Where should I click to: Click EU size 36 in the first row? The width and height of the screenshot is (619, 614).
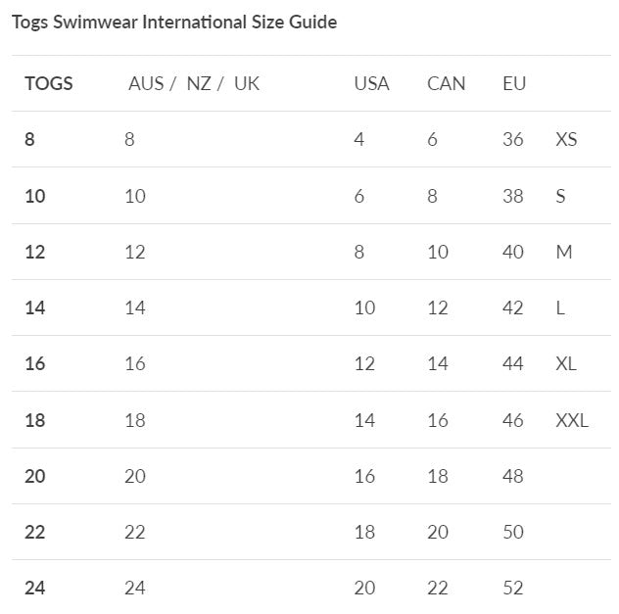pyautogui.click(x=513, y=139)
